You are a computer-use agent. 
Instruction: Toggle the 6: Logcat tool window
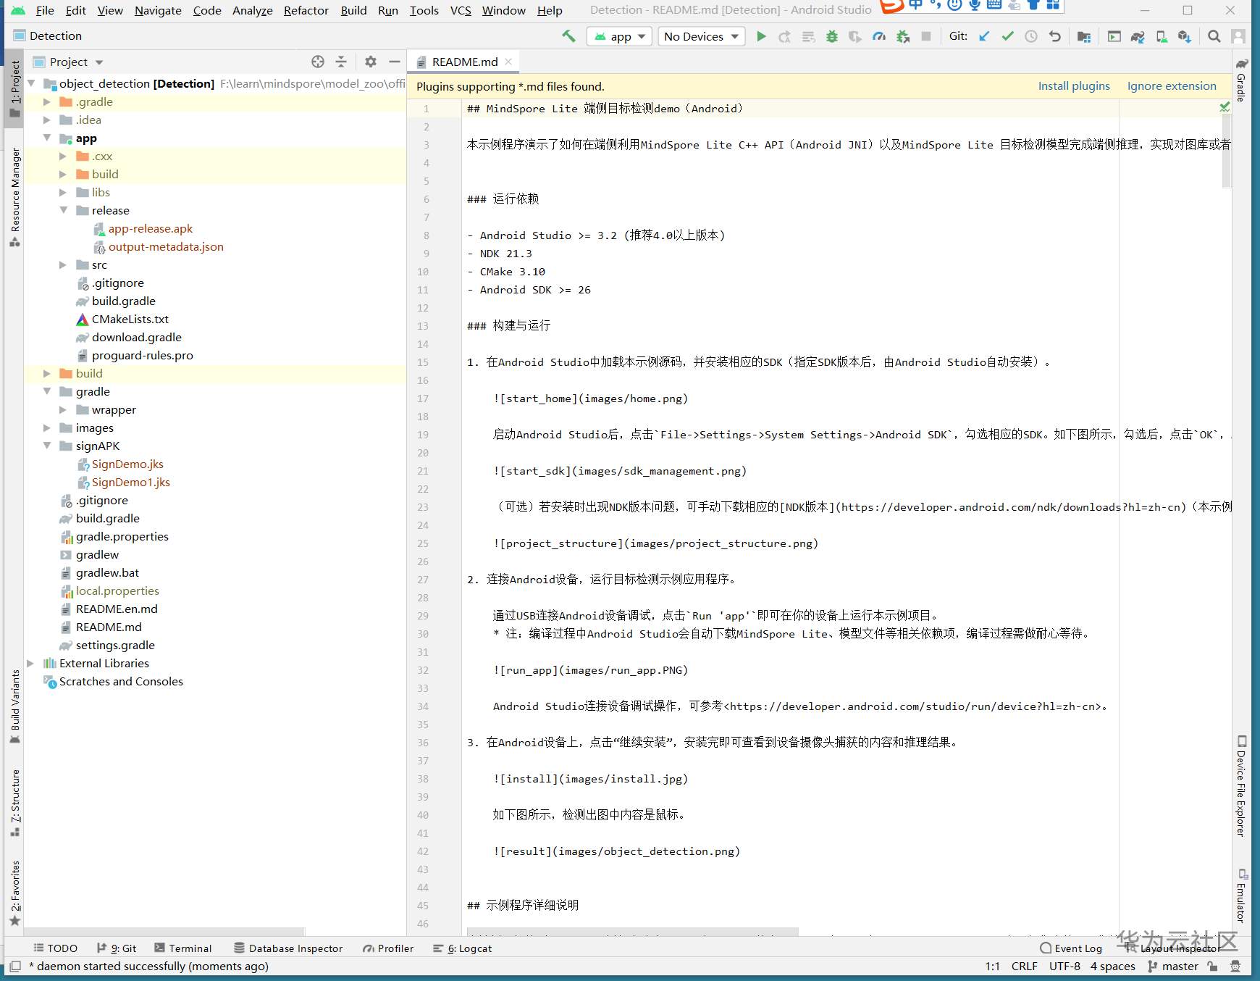coord(462,948)
